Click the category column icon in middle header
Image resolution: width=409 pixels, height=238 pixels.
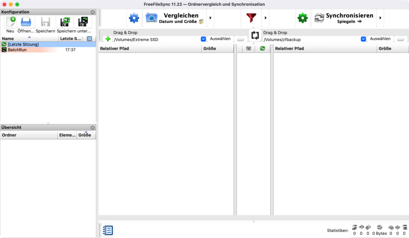248,48
